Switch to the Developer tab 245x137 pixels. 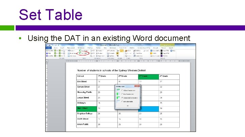click(113, 48)
